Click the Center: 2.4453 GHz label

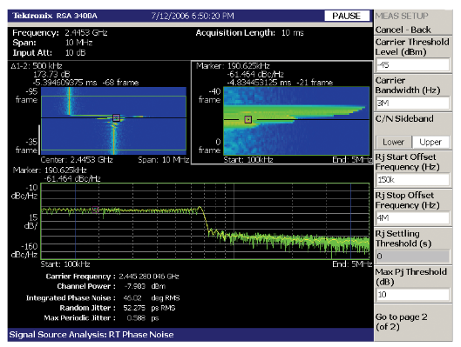pos(77,160)
